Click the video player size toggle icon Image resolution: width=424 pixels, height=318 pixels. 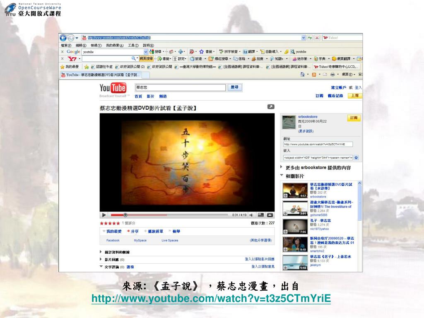pos(261,215)
